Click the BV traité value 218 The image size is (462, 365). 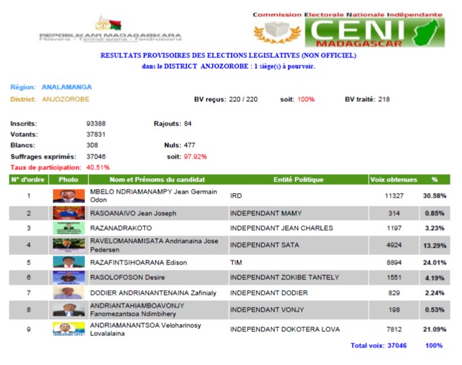point(384,99)
